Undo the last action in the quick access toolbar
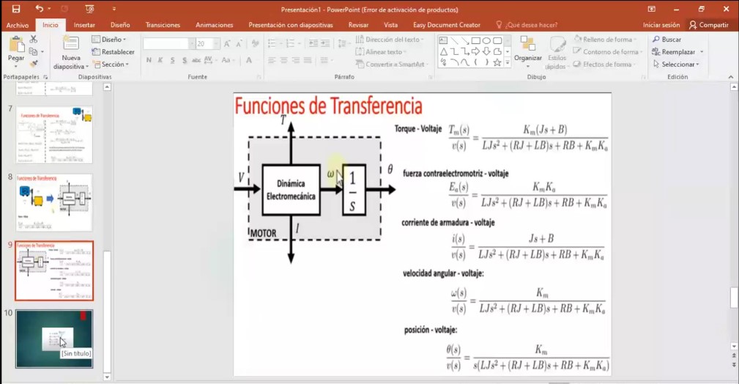This screenshot has height=384, width=739. [39, 9]
